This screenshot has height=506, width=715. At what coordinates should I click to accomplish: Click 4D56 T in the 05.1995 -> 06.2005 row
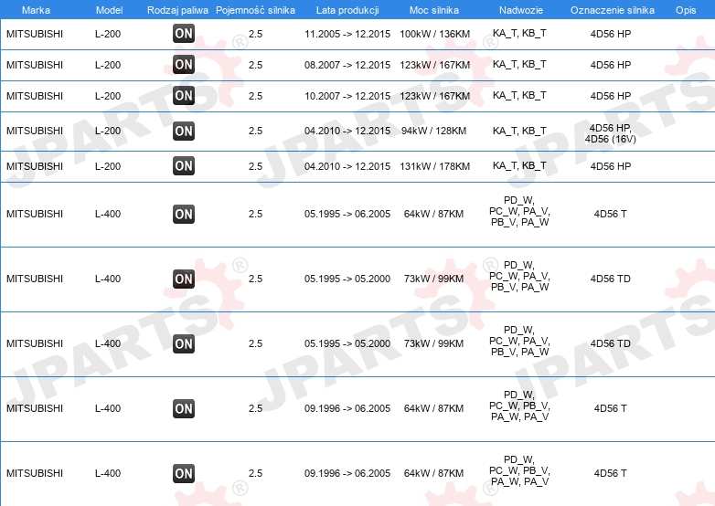tap(610, 214)
